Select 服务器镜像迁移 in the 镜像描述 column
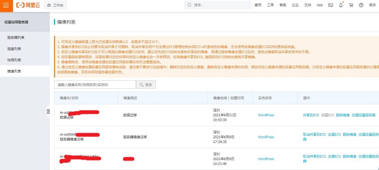Screen dimensions: 379x170 135,137
